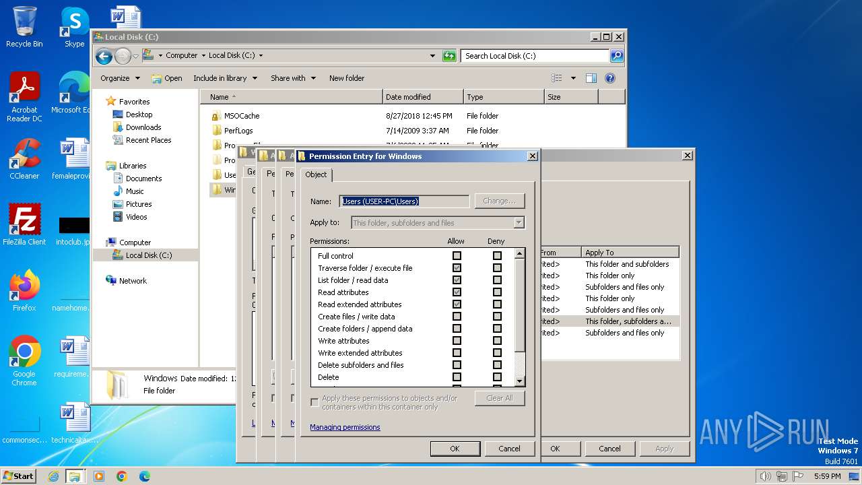
Task: Check Allow for Create files / write data
Action: pyautogui.click(x=457, y=317)
